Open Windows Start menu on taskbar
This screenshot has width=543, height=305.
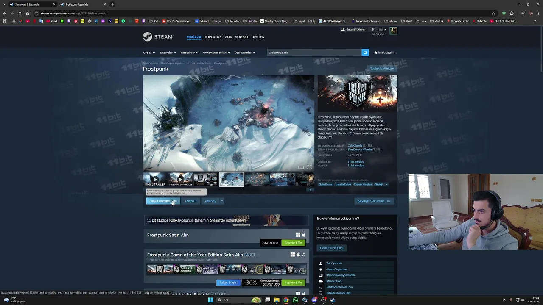[210, 300]
